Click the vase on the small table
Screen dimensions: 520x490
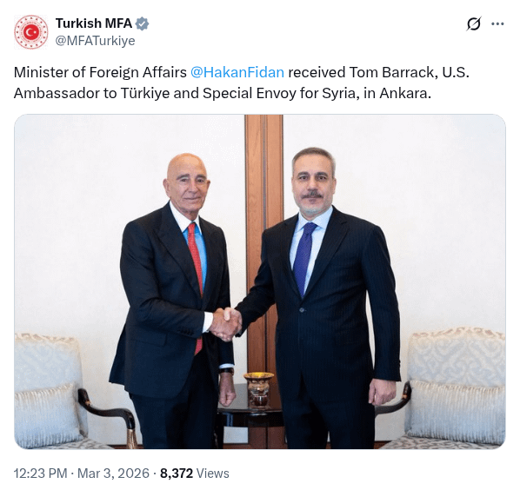click(x=258, y=389)
